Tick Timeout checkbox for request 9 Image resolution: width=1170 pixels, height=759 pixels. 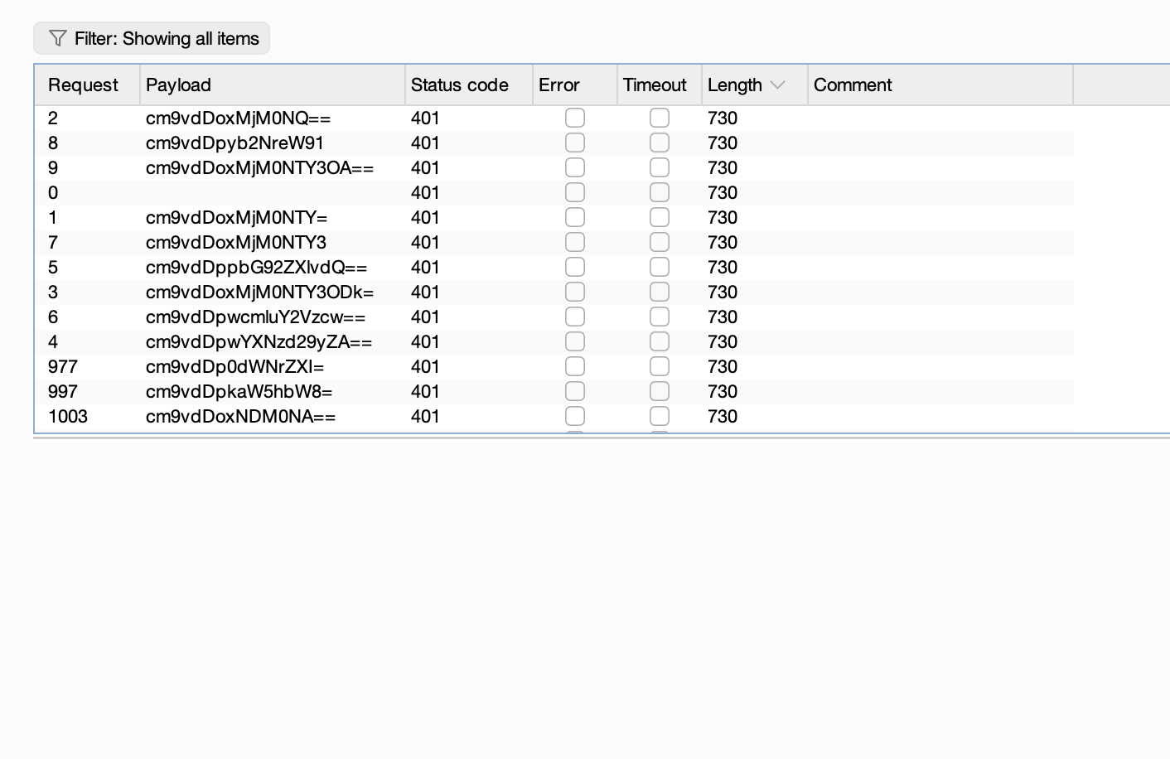pos(660,167)
